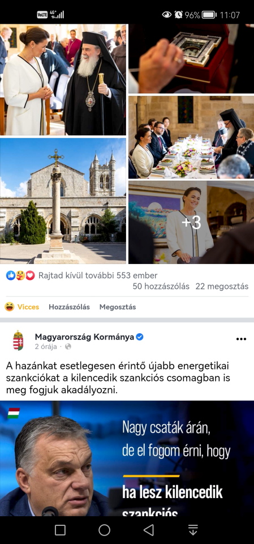Show list of 553 people who reacted
The width and height of the screenshot is (254, 544).
coord(98,275)
